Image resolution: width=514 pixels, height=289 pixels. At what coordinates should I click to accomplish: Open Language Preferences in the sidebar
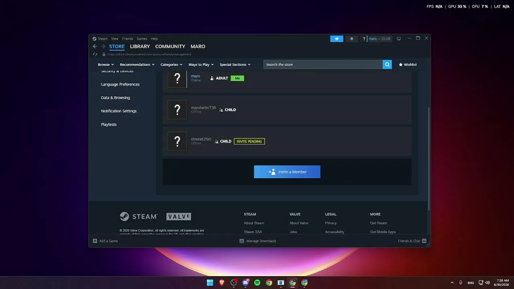click(120, 84)
